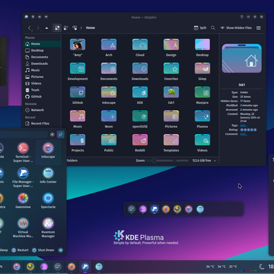Open the Development folder
274x274 pixels.
[x=77, y=71]
